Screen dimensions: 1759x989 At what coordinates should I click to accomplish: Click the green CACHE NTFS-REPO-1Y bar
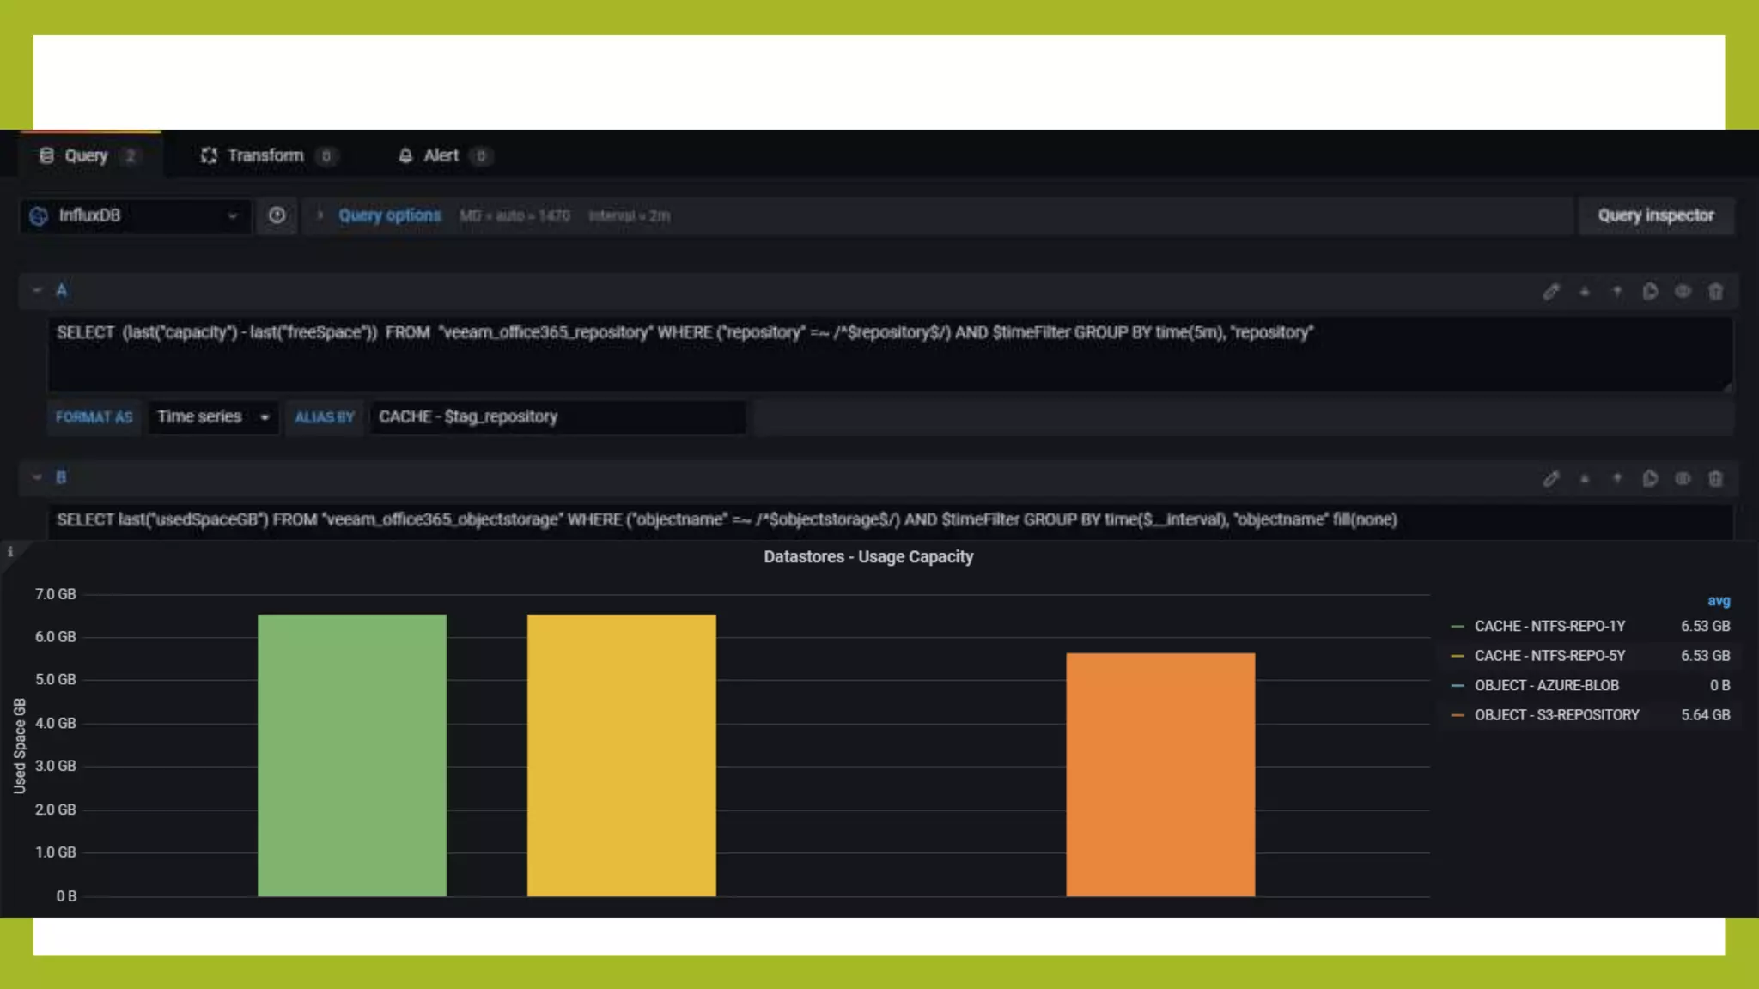[x=352, y=755]
